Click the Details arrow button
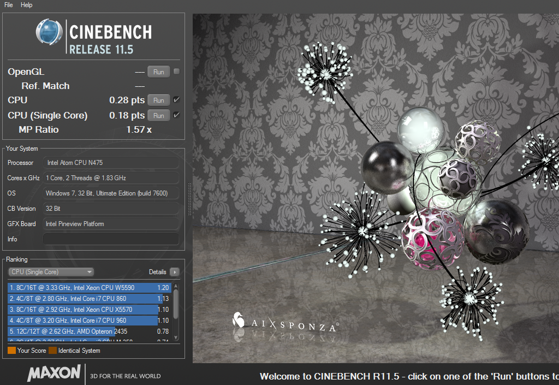Image resolution: width=559 pixels, height=385 pixels. point(175,272)
